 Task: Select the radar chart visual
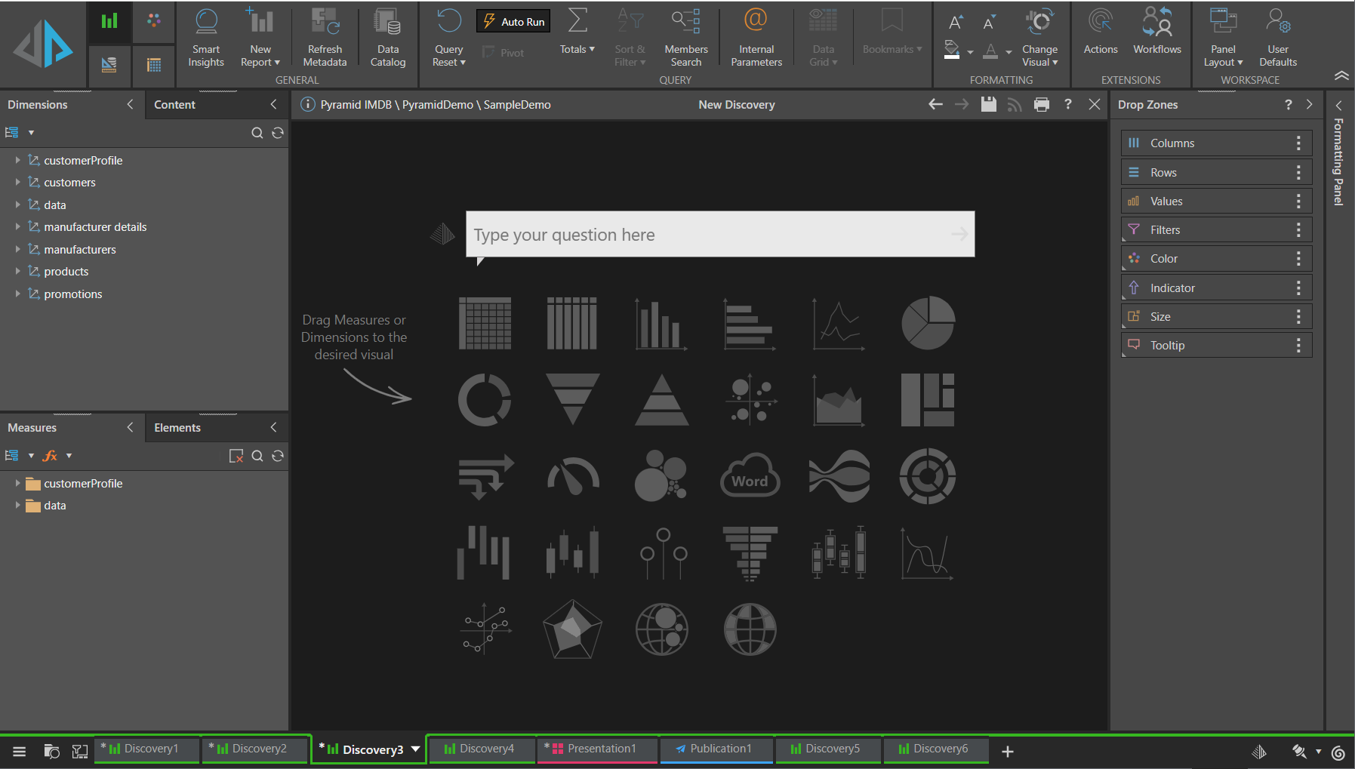point(573,629)
